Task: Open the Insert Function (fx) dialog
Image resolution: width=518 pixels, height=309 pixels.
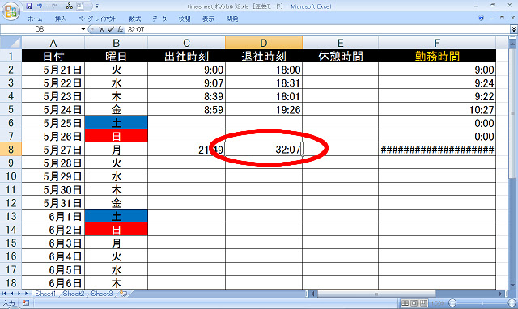Action: [120, 29]
